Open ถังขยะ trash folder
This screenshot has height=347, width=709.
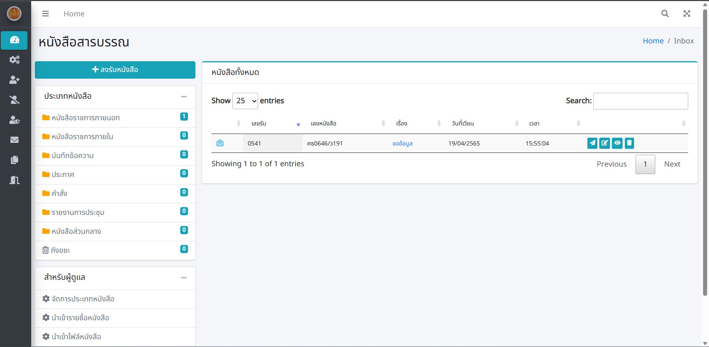tap(115, 251)
